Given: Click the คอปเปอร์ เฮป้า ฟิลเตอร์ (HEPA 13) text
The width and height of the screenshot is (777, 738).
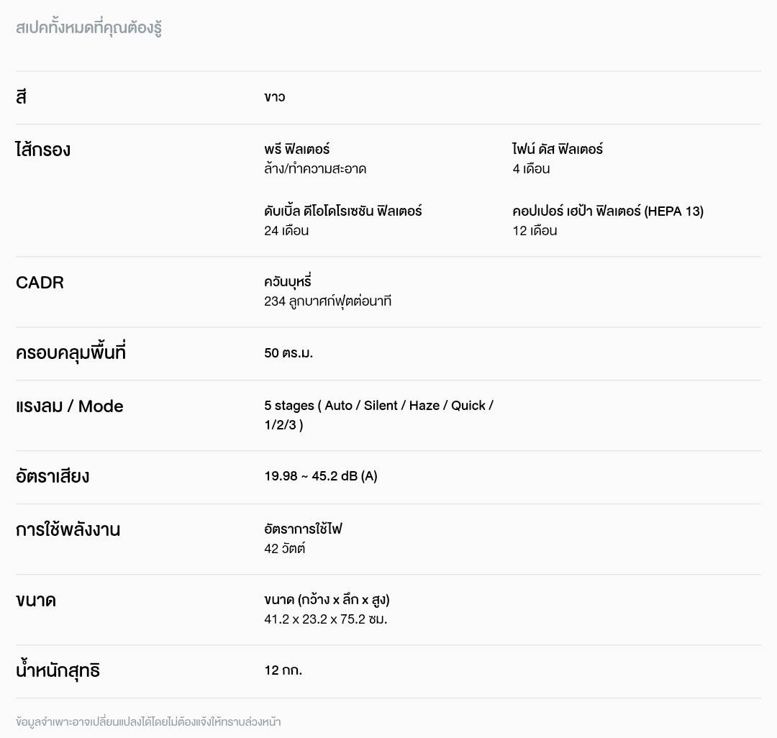Looking at the screenshot, I should [x=608, y=211].
